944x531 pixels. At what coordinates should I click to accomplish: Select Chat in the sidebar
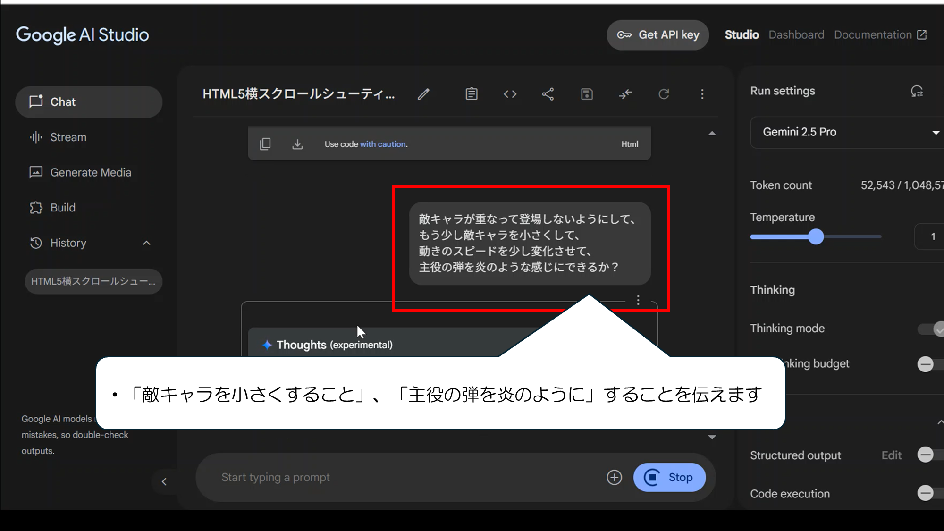[89, 102]
